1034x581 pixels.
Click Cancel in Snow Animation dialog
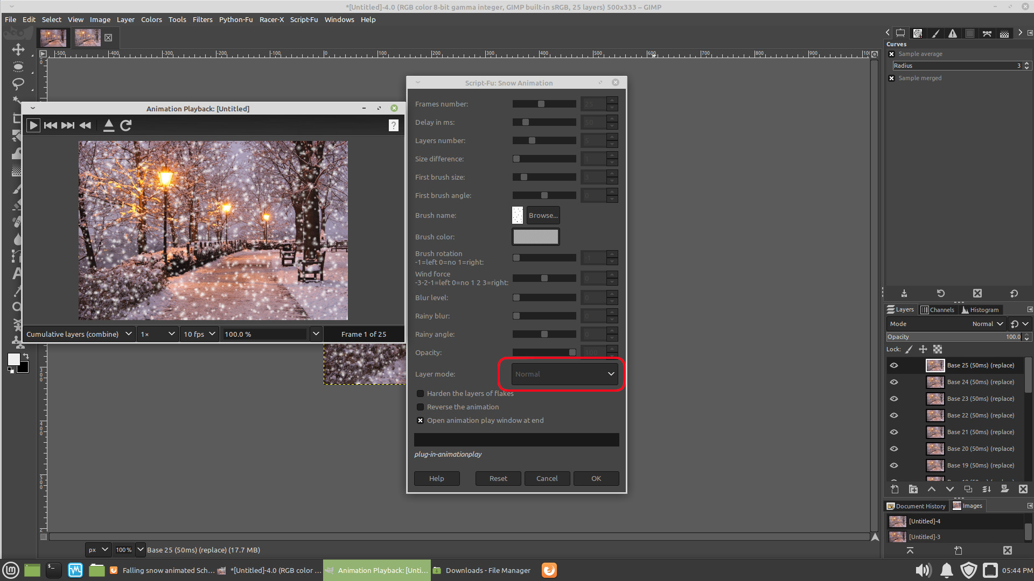(547, 478)
